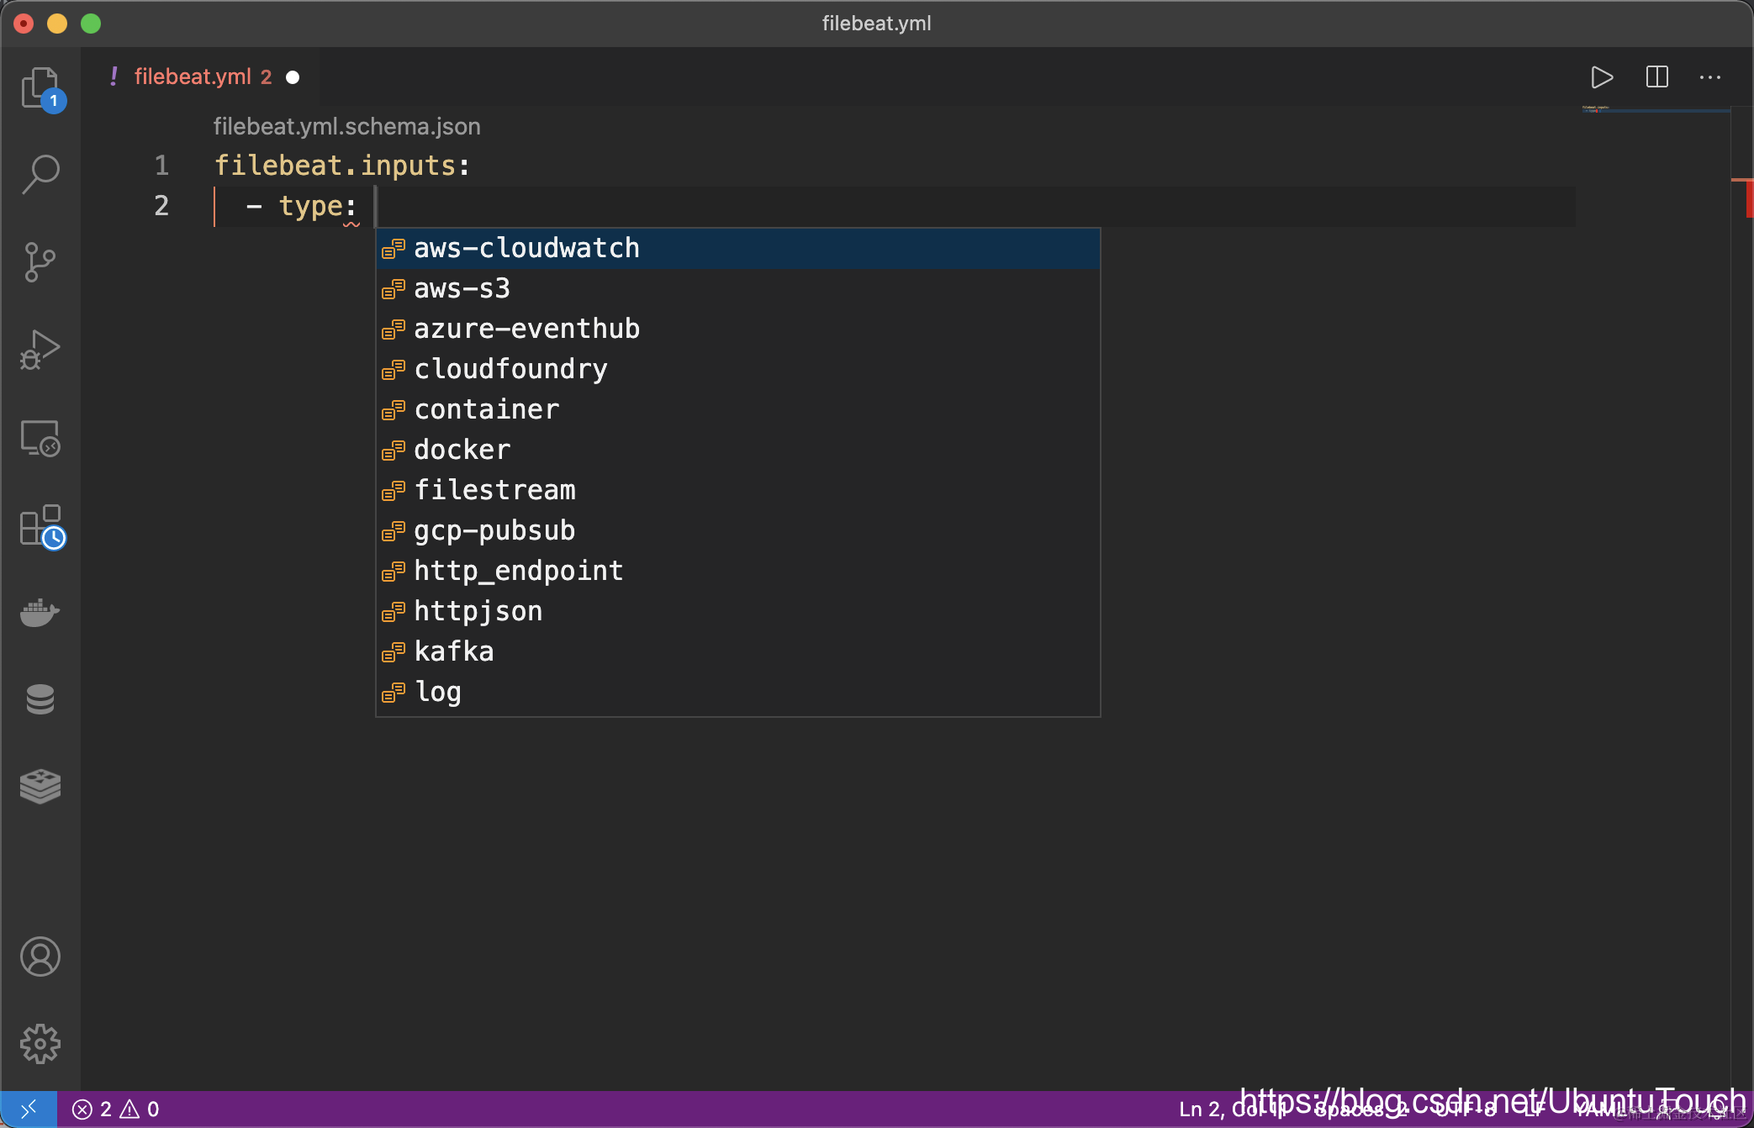Open the Source Control view
This screenshot has width=1754, height=1128.
[40, 262]
